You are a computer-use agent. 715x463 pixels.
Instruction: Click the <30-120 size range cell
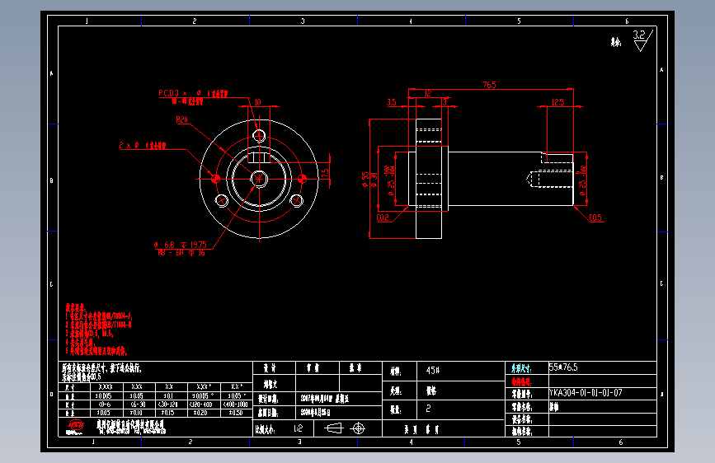[x=167, y=405]
